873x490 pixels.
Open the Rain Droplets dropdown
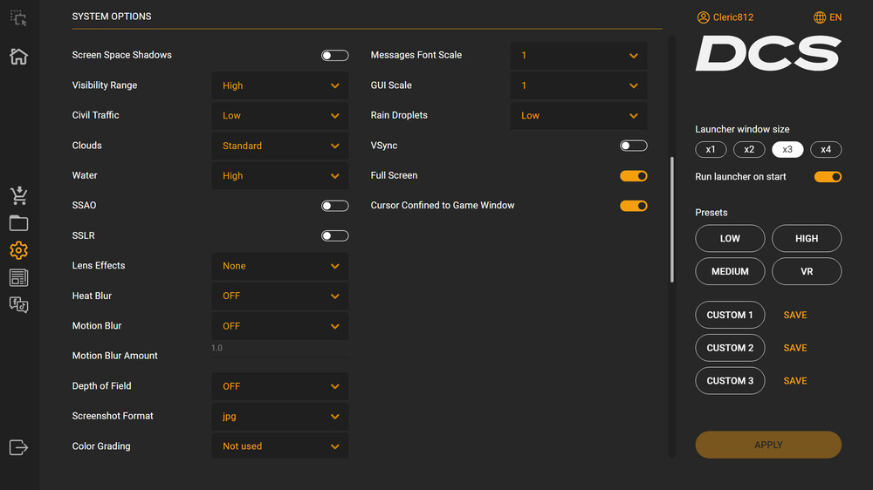point(579,115)
